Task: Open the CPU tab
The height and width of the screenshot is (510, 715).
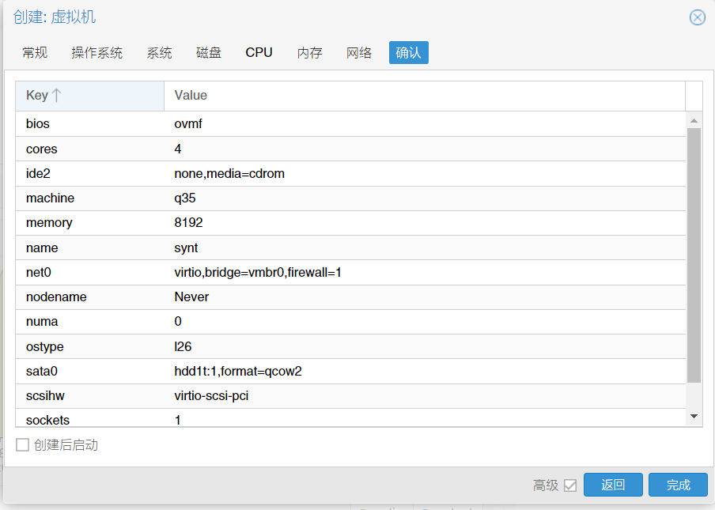Action: 259,53
